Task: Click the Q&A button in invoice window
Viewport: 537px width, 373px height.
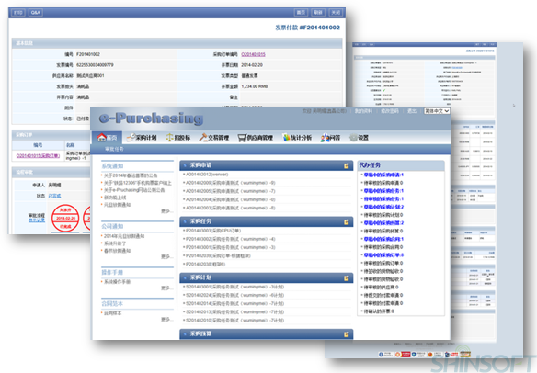Action: coord(36,13)
